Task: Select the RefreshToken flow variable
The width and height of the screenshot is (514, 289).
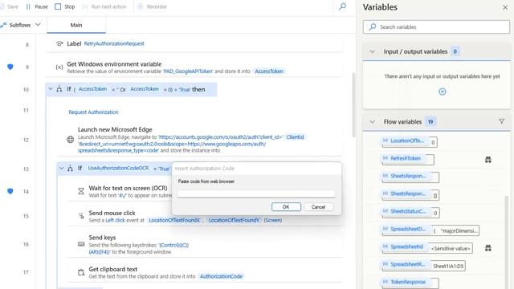Action: click(x=405, y=158)
